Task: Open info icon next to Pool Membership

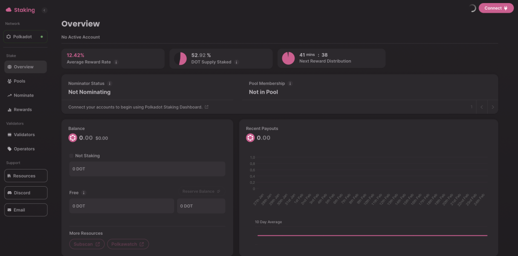Action: [x=290, y=83]
